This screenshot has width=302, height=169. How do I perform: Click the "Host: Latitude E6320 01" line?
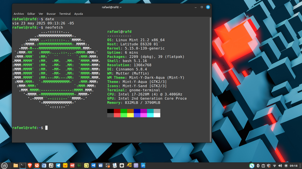(x=133, y=44)
